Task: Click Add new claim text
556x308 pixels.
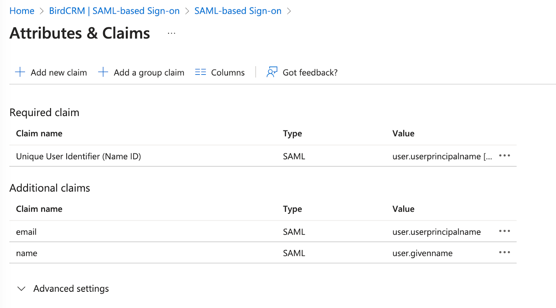Action: click(59, 72)
